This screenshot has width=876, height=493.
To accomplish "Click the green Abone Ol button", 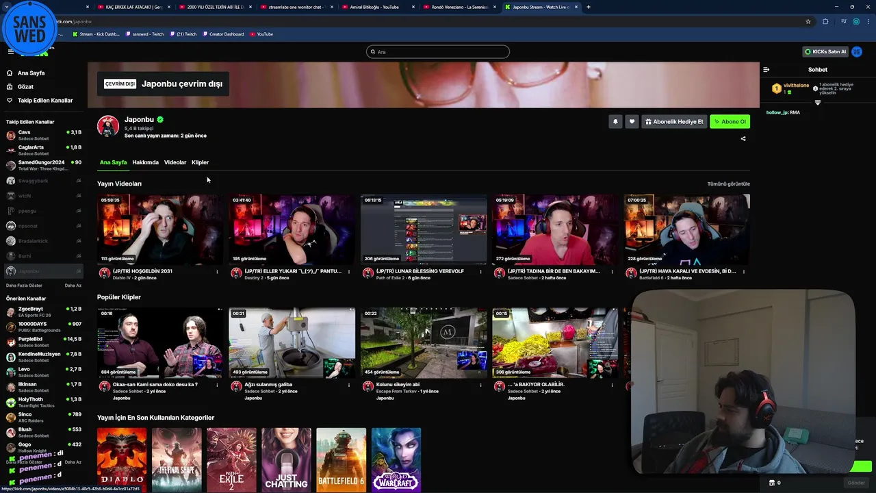I will coord(730,121).
